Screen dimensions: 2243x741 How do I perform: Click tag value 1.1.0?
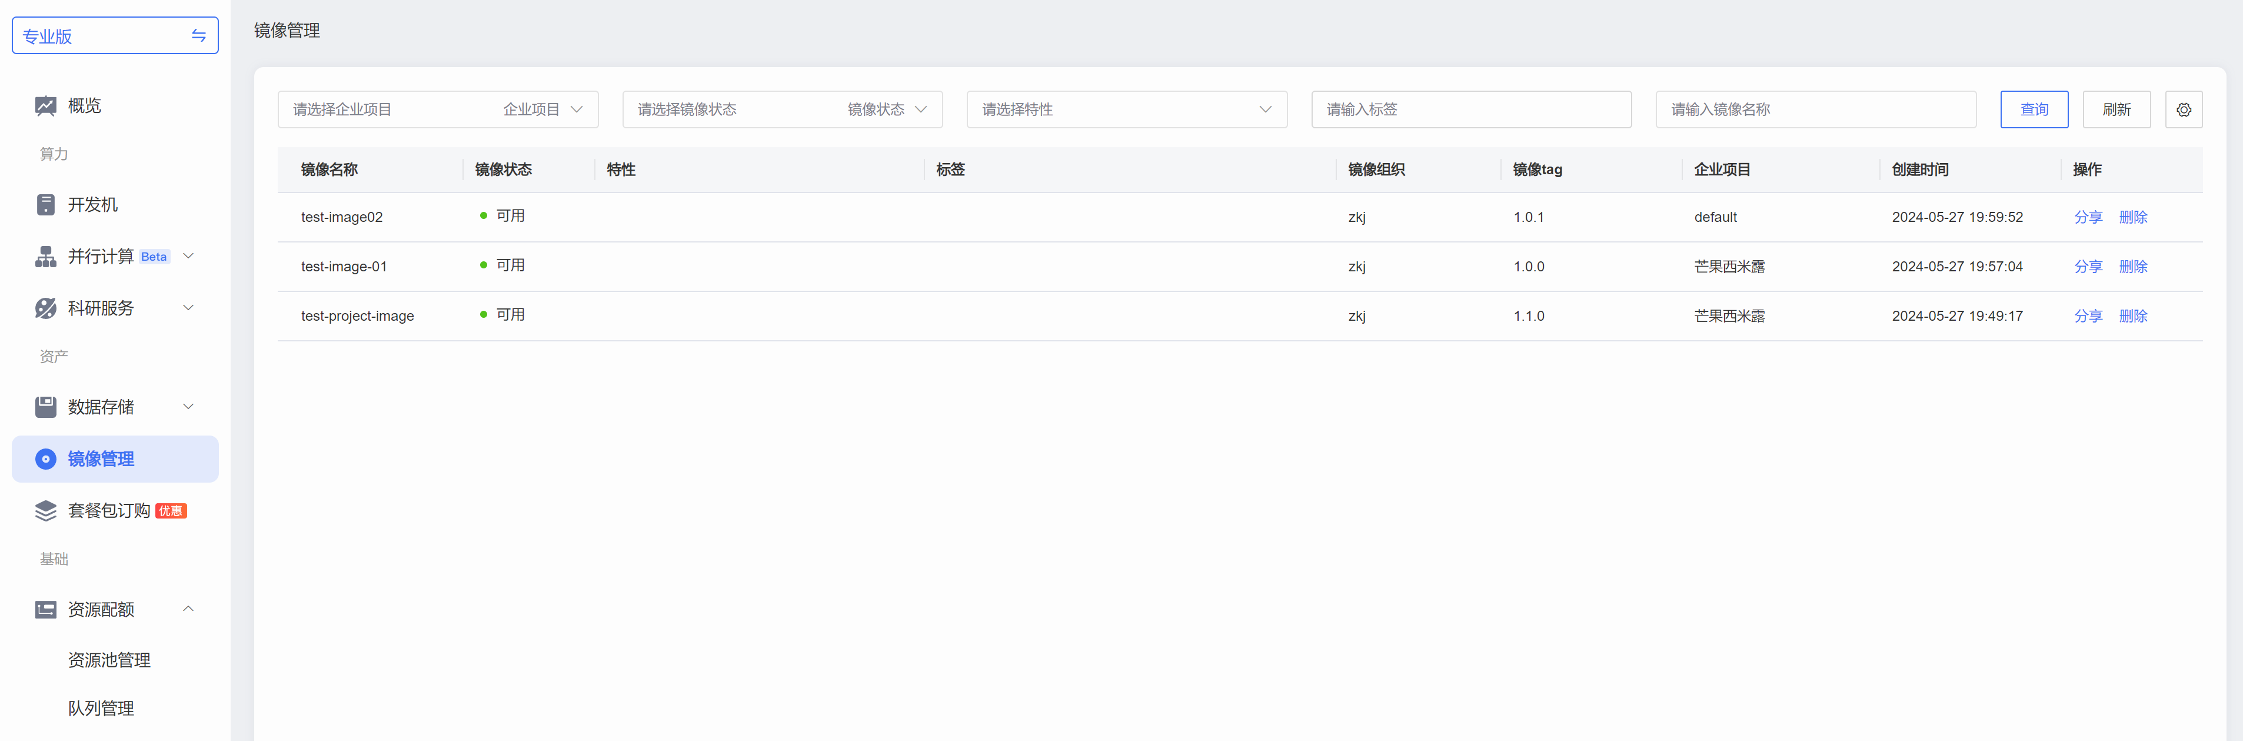[1529, 316]
